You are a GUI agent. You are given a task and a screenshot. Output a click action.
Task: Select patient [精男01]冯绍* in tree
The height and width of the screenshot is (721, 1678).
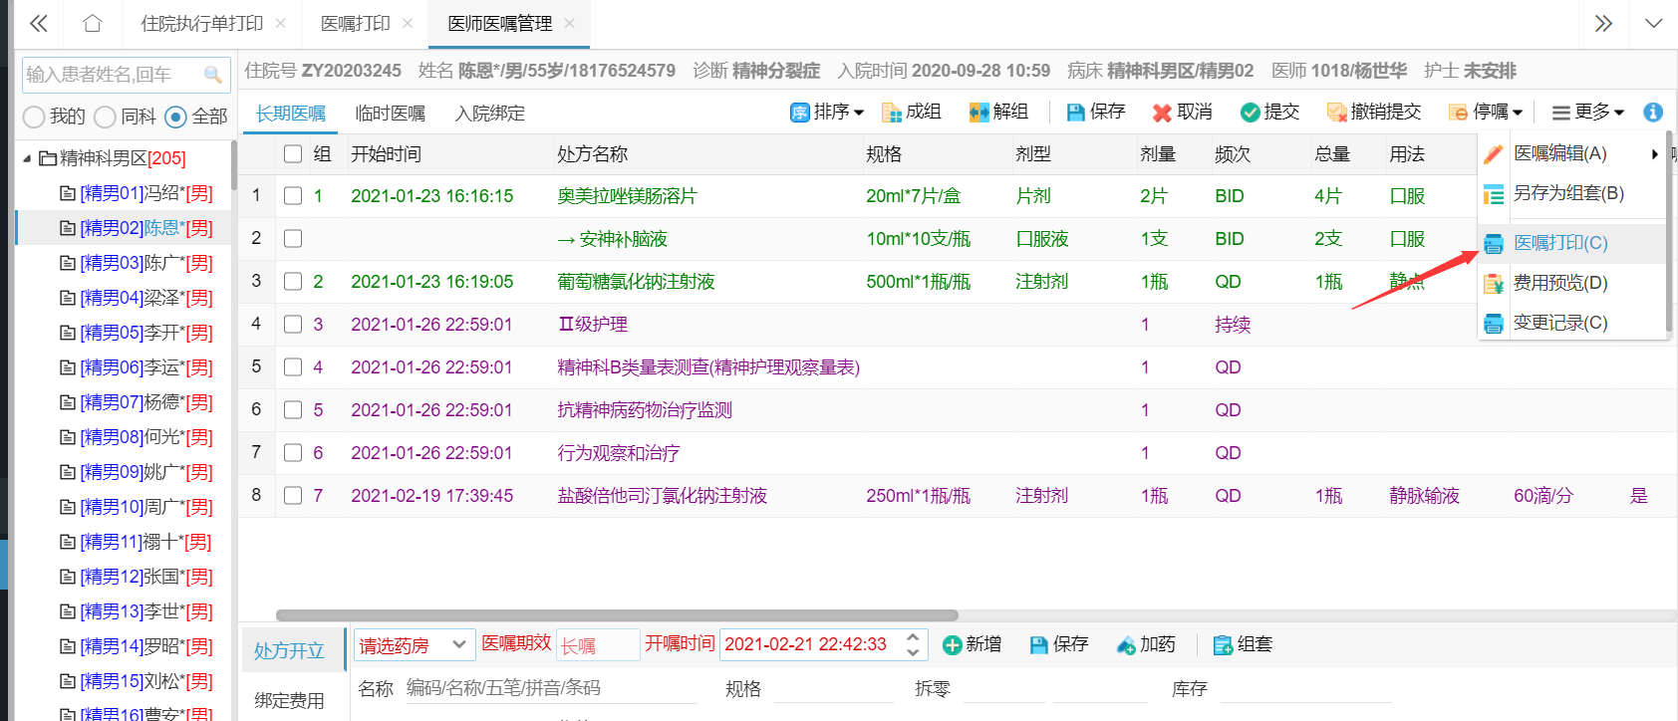click(x=137, y=193)
